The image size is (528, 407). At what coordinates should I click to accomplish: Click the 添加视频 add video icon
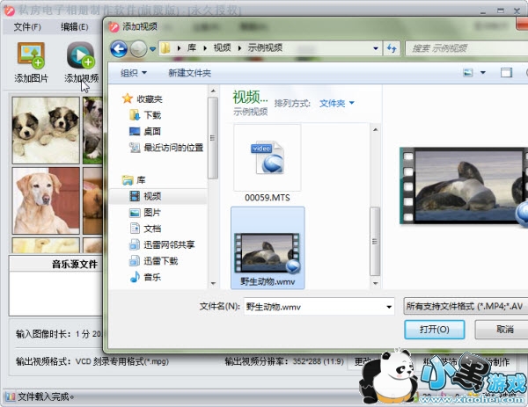[81, 56]
